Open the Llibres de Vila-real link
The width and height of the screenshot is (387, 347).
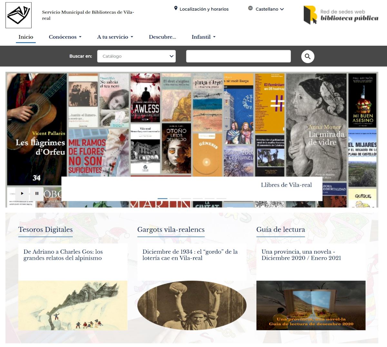pyautogui.click(x=286, y=185)
